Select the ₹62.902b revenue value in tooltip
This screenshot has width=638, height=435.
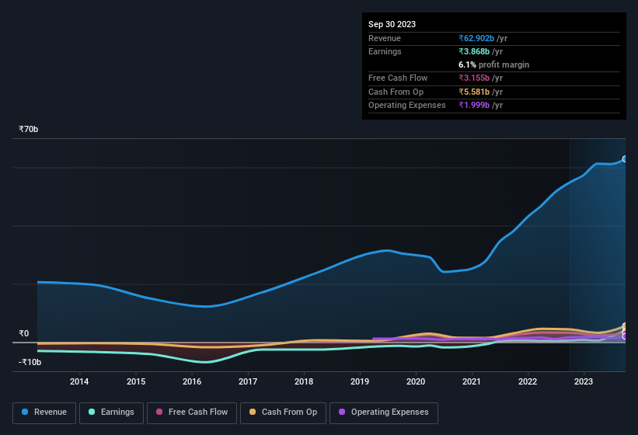[x=476, y=38]
